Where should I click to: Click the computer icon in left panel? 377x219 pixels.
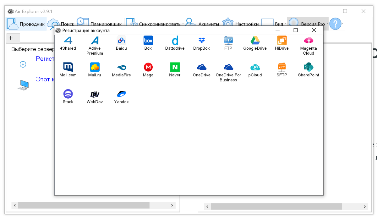[23, 85]
